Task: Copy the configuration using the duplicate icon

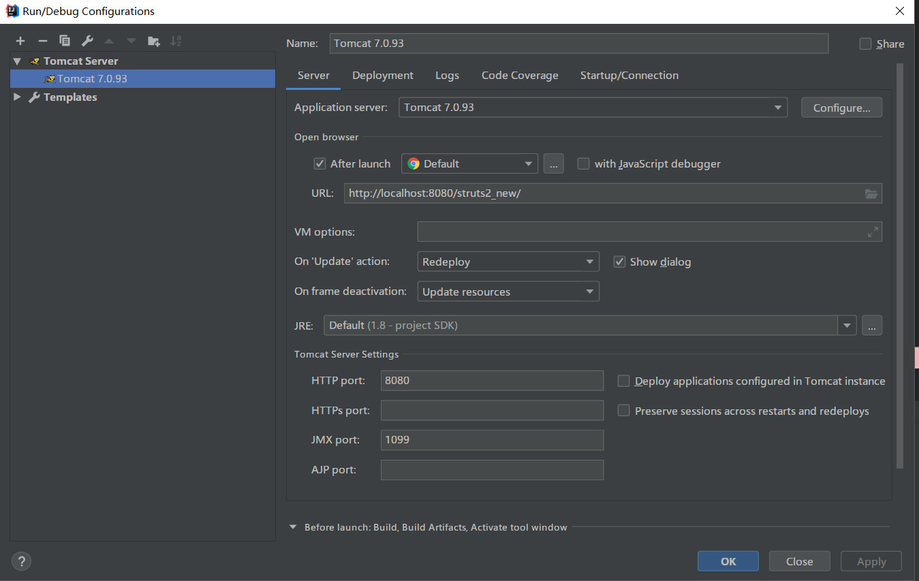Action: tap(65, 41)
